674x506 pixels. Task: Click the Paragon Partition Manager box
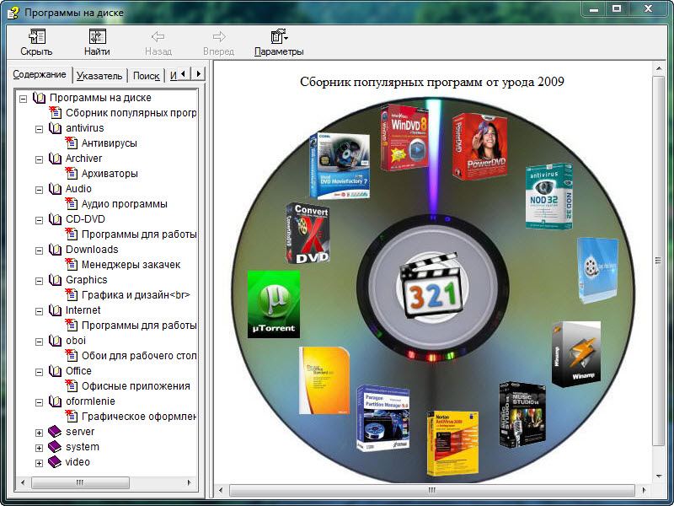[x=383, y=418]
